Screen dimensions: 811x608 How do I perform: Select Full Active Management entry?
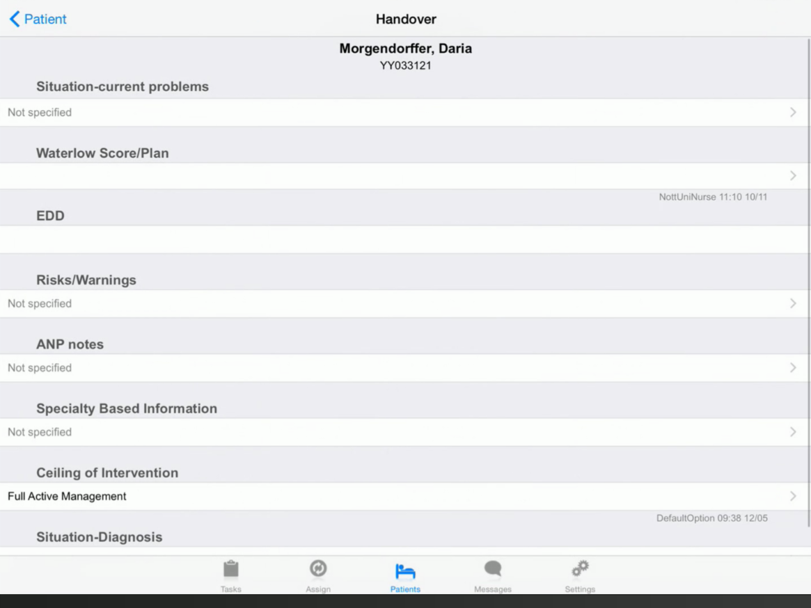(x=68, y=497)
